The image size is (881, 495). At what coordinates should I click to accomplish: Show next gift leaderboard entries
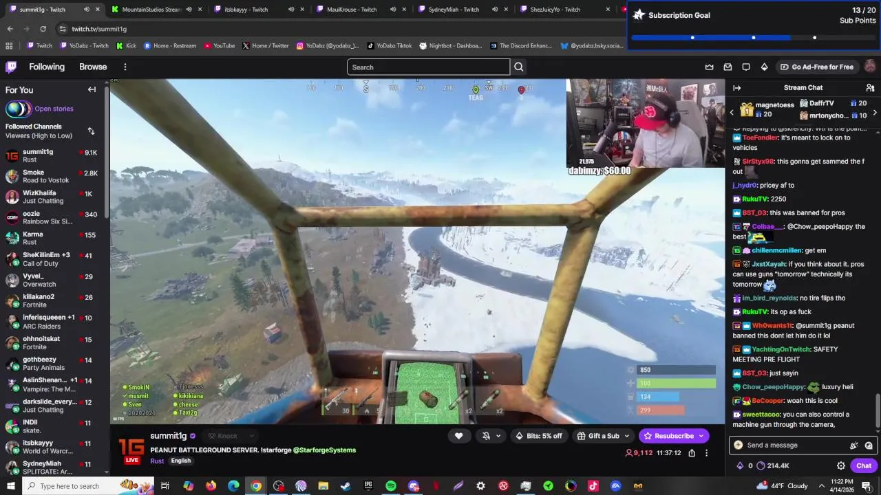click(875, 112)
